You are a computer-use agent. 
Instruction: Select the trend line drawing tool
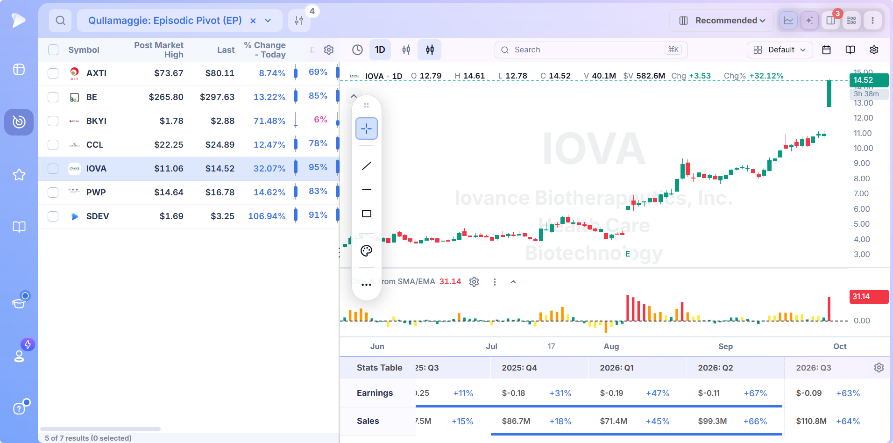[x=367, y=166]
